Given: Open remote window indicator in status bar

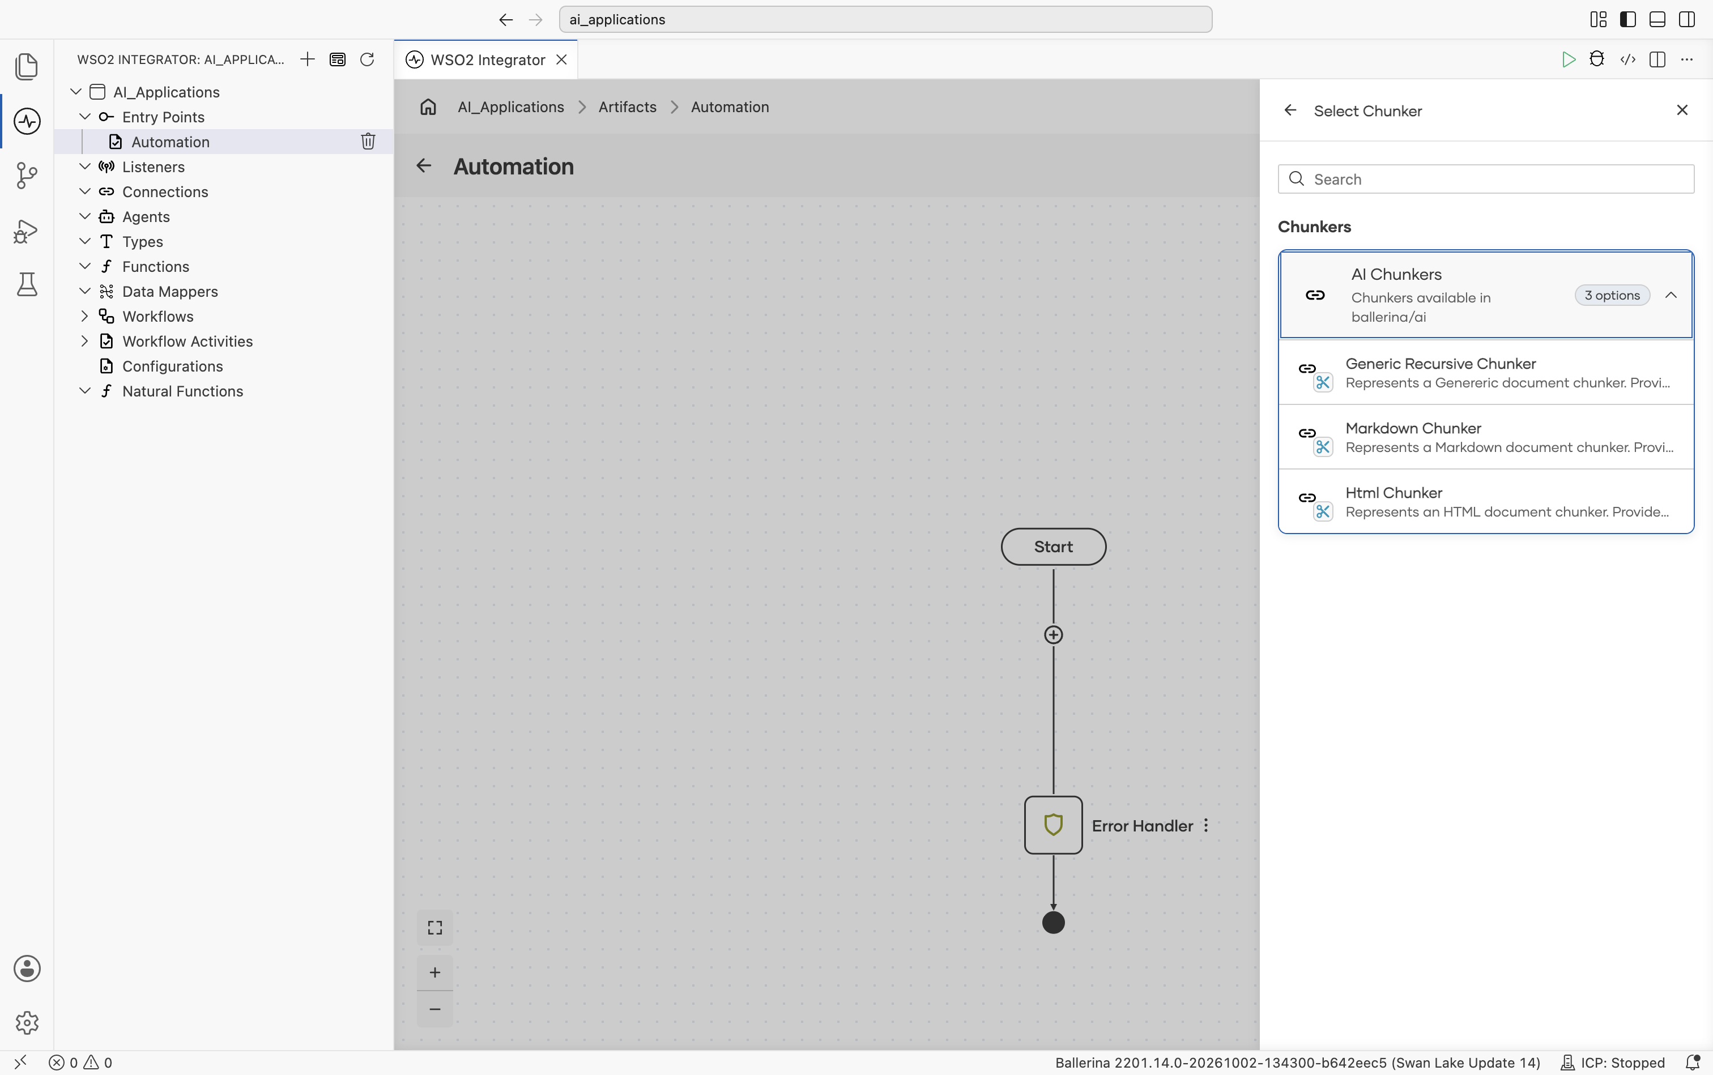Looking at the screenshot, I should pyautogui.click(x=20, y=1062).
